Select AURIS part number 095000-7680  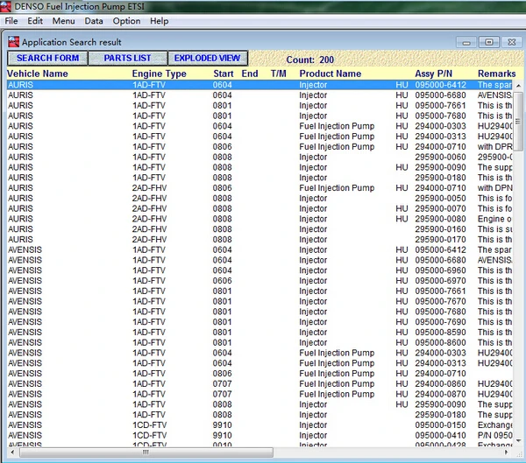[440, 116]
